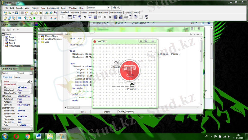The image size is (248, 140).
Task: Expand the Anchors property
Action: [3, 96]
